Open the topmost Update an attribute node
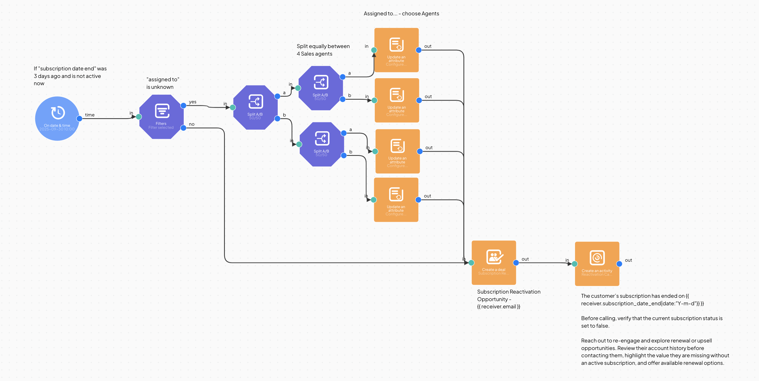 coord(396,50)
